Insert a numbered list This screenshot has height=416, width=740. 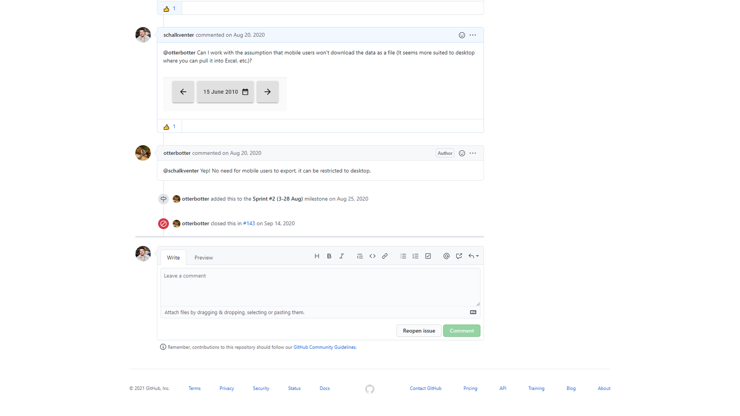click(415, 256)
